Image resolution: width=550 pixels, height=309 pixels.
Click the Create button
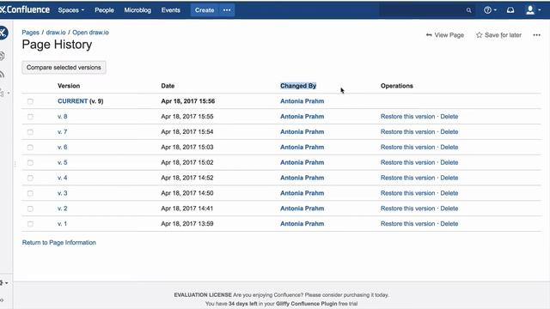[205, 10]
